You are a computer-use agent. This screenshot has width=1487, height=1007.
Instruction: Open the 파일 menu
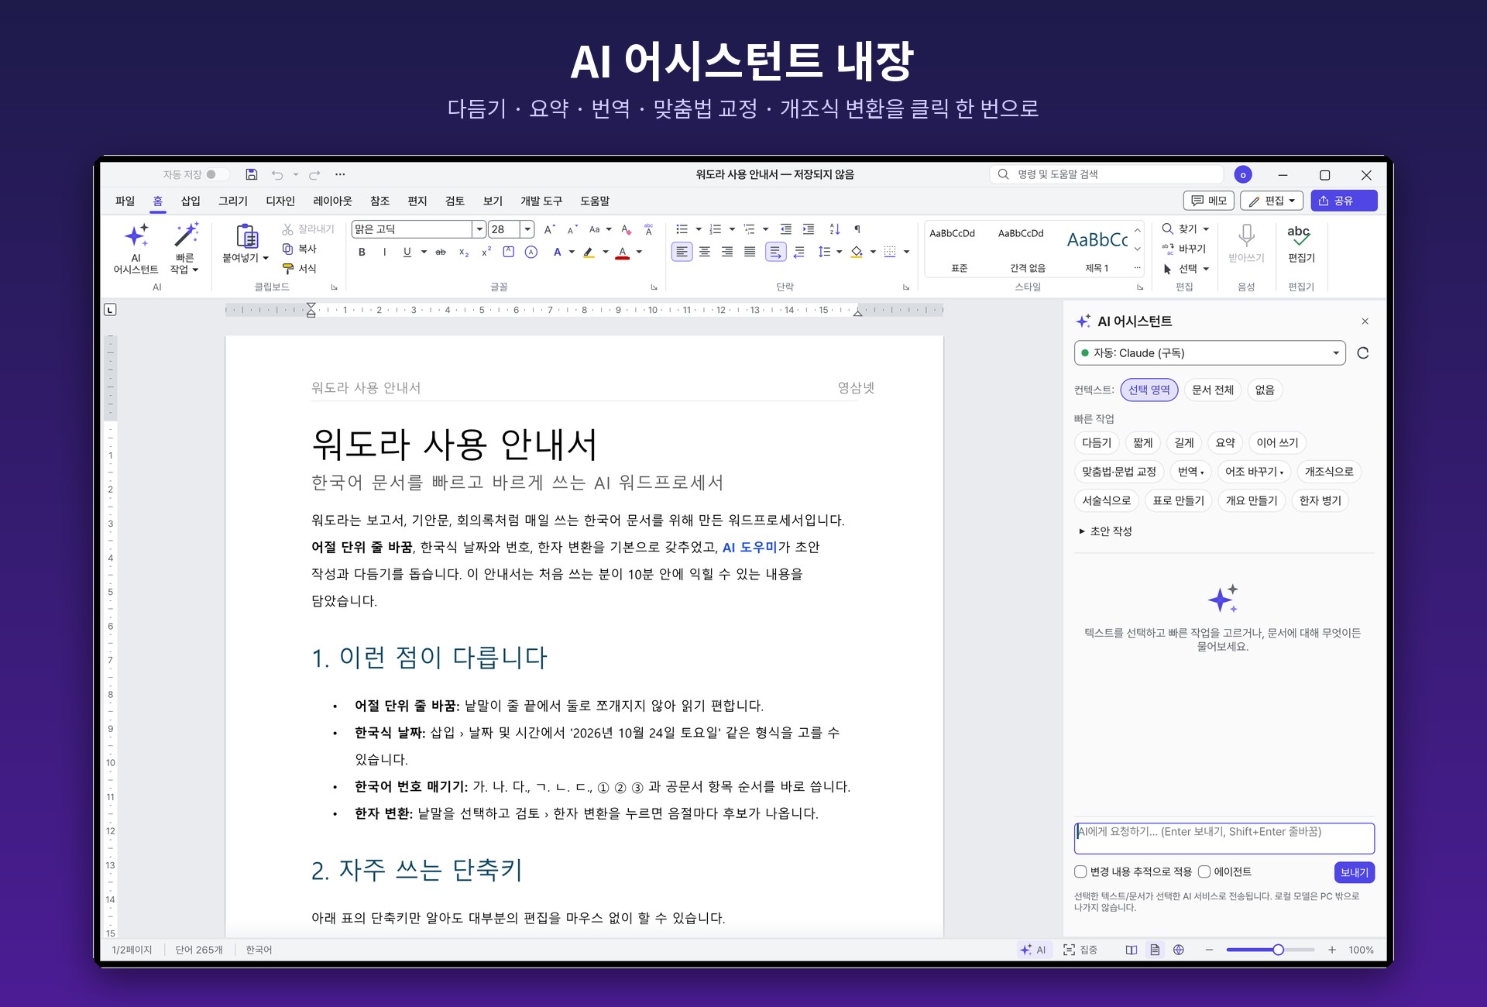click(125, 201)
